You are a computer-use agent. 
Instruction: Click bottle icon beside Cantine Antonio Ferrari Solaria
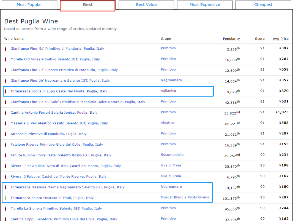click(x=6, y=113)
